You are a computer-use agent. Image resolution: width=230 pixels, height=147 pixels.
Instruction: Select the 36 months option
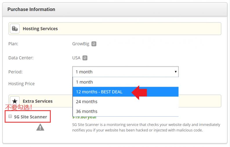tap(86, 111)
